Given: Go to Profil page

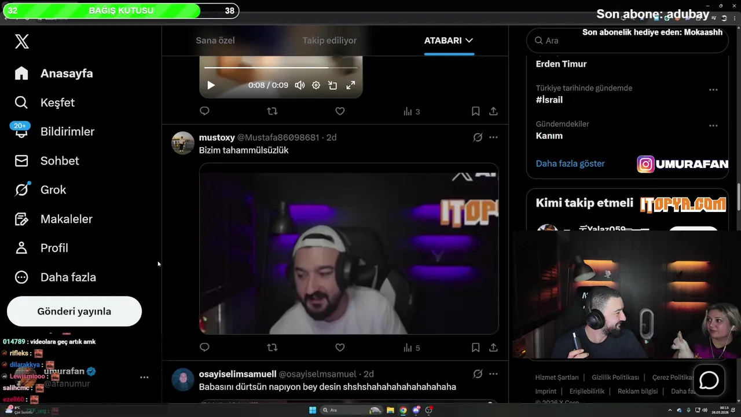Looking at the screenshot, I should pos(42,248).
